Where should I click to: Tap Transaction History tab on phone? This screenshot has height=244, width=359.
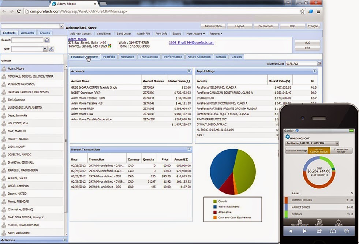coord(341,150)
